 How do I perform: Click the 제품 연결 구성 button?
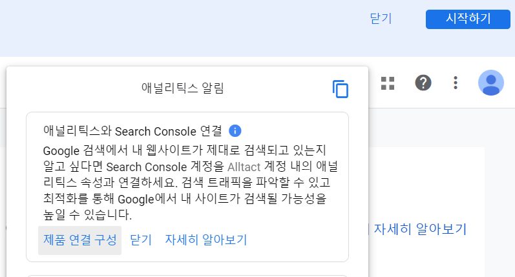coord(80,240)
